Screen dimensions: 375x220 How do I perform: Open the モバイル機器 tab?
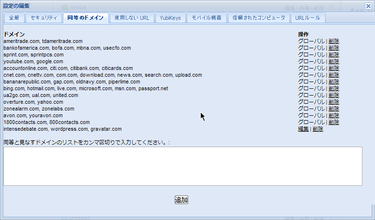coord(207,18)
